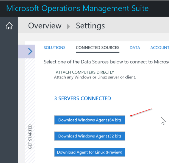Select the Settings breadcrumb title
This screenshot has height=163, width=169.
pyautogui.click(x=90, y=26)
